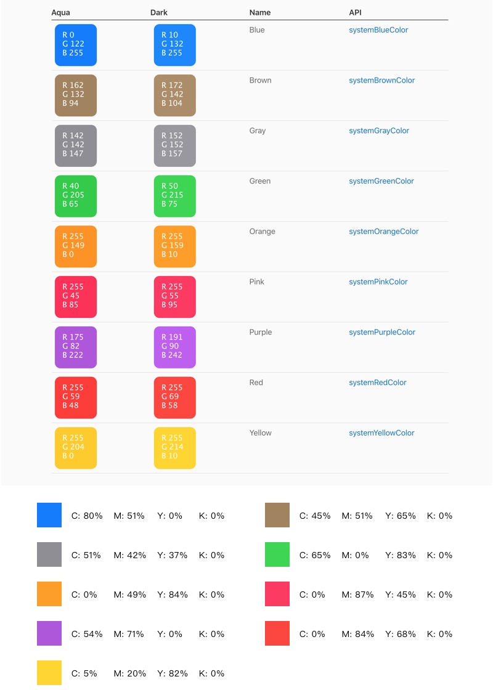The width and height of the screenshot is (493, 690).
Task: Click the systemBlueColor API link
Action: [x=378, y=30]
